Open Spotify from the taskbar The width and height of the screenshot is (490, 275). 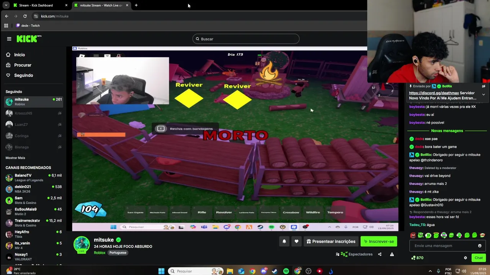[x=286, y=271]
